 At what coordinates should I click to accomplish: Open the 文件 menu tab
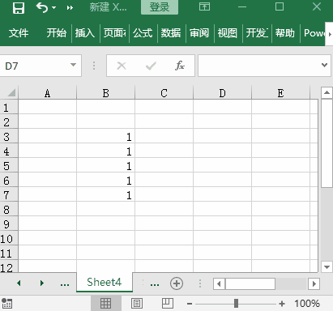coord(19,33)
